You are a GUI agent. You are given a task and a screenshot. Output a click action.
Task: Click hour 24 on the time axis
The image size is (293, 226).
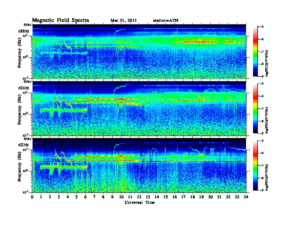coord(246,197)
